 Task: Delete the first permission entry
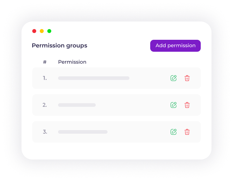[x=187, y=78]
